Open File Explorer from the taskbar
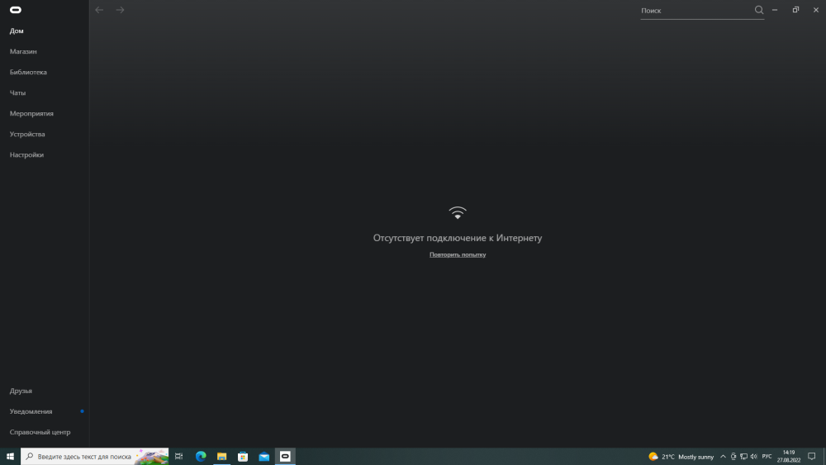The height and width of the screenshot is (465, 826). (x=221, y=457)
